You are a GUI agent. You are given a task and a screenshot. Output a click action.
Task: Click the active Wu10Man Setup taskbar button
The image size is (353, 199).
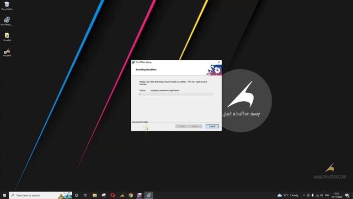(149, 195)
